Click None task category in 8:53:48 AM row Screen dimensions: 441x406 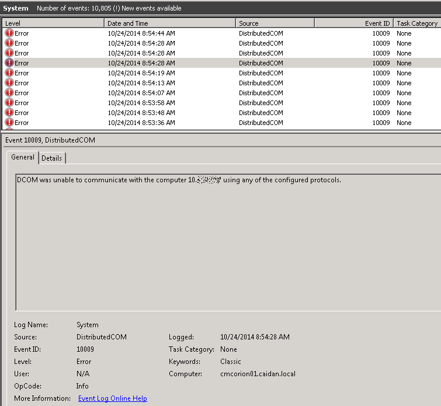point(404,113)
